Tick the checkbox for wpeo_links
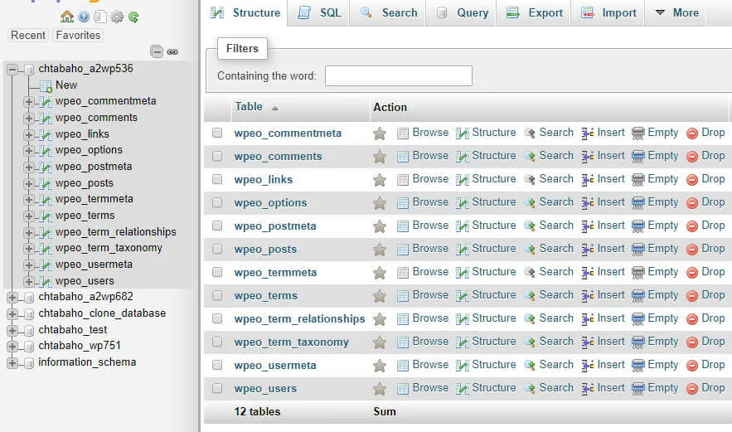 click(217, 179)
